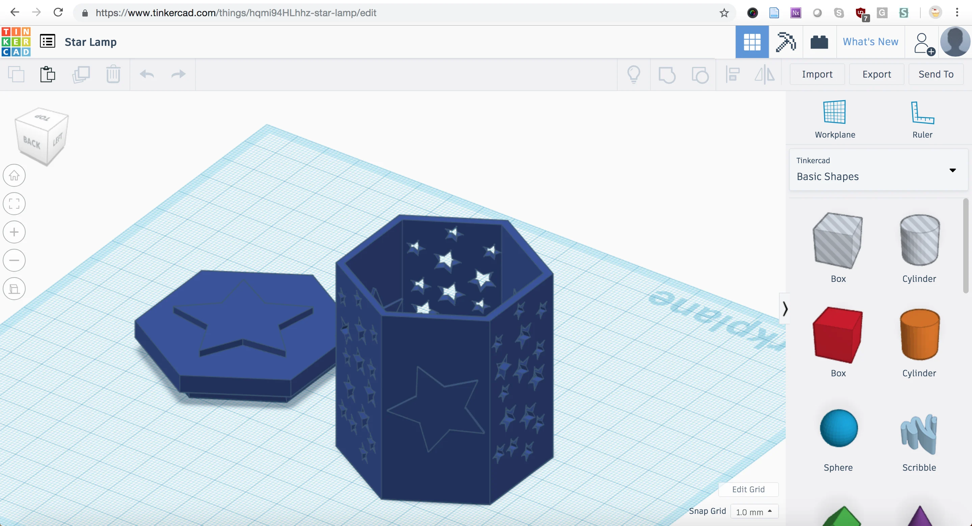Click the shapes panel scrollbar
This screenshot has height=526, width=972.
click(x=966, y=246)
